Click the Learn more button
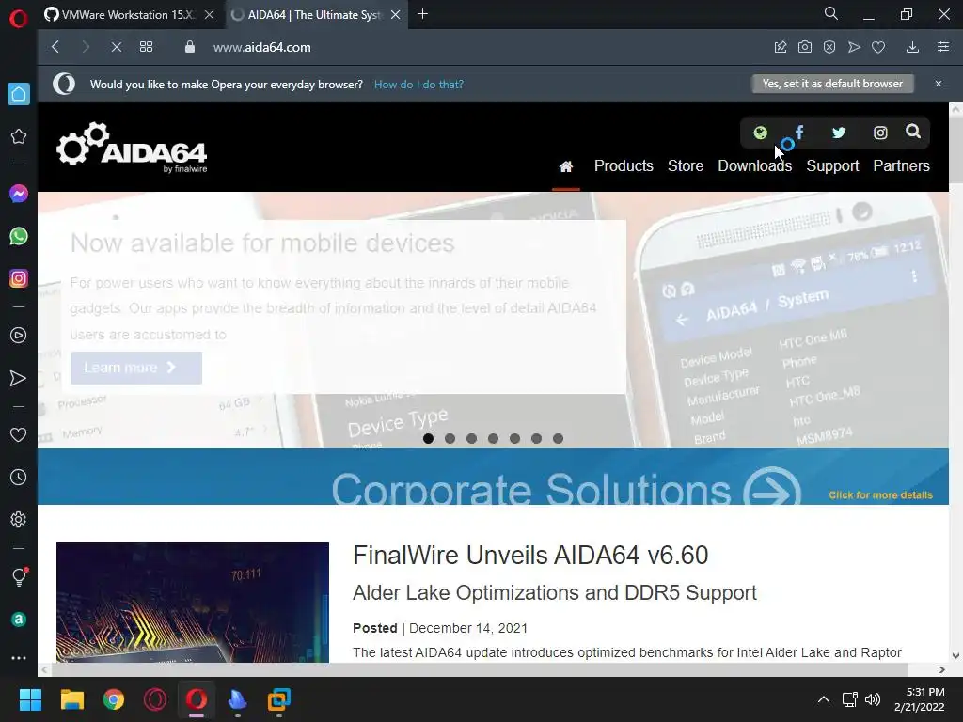Viewport: 963px width, 722px height. pyautogui.click(x=136, y=368)
